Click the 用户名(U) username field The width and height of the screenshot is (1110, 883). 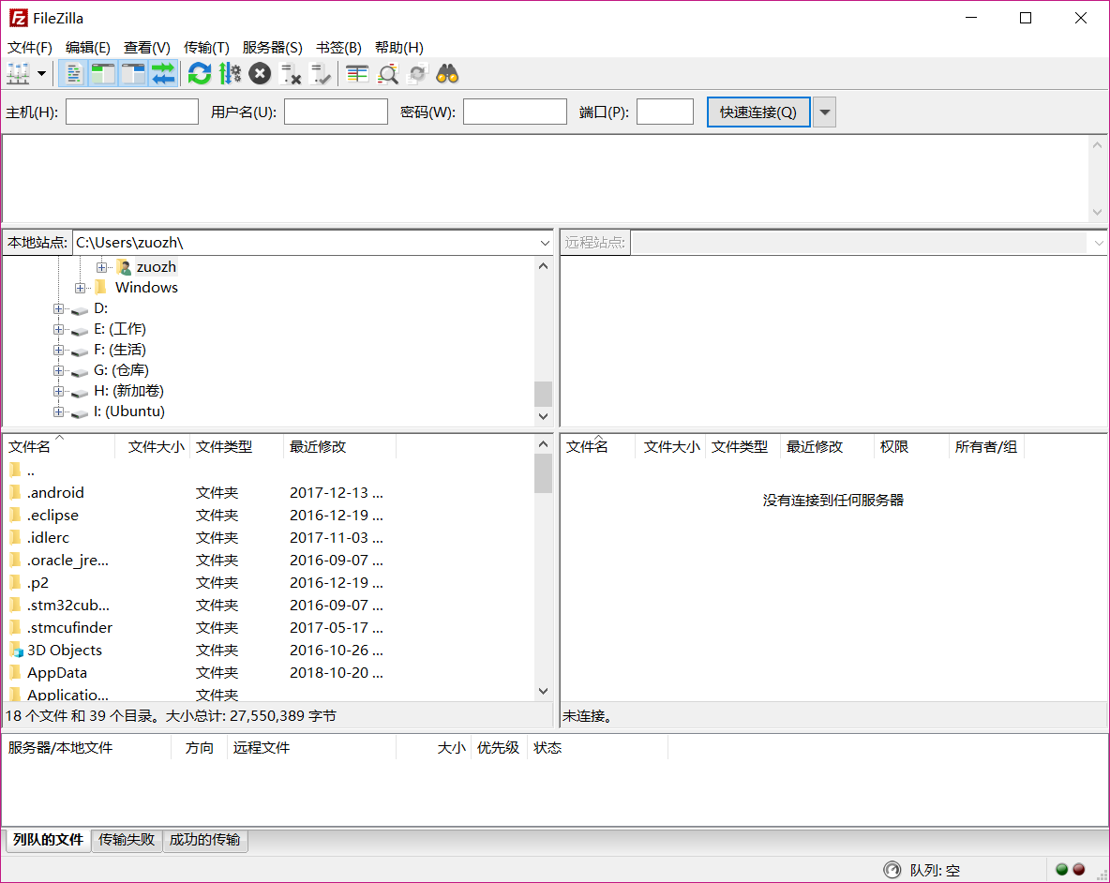tap(336, 112)
